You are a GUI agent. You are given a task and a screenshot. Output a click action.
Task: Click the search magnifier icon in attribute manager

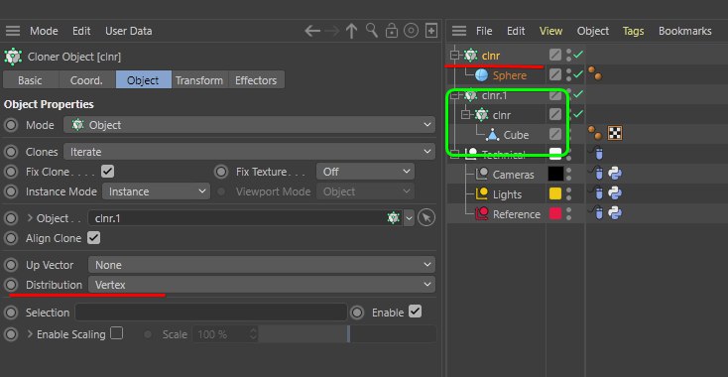[x=371, y=31]
